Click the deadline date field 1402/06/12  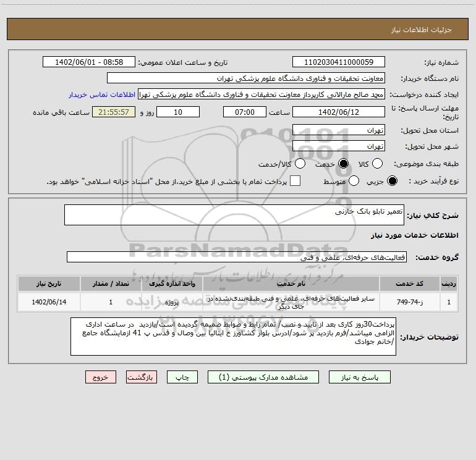pyautogui.click(x=339, y=112)
